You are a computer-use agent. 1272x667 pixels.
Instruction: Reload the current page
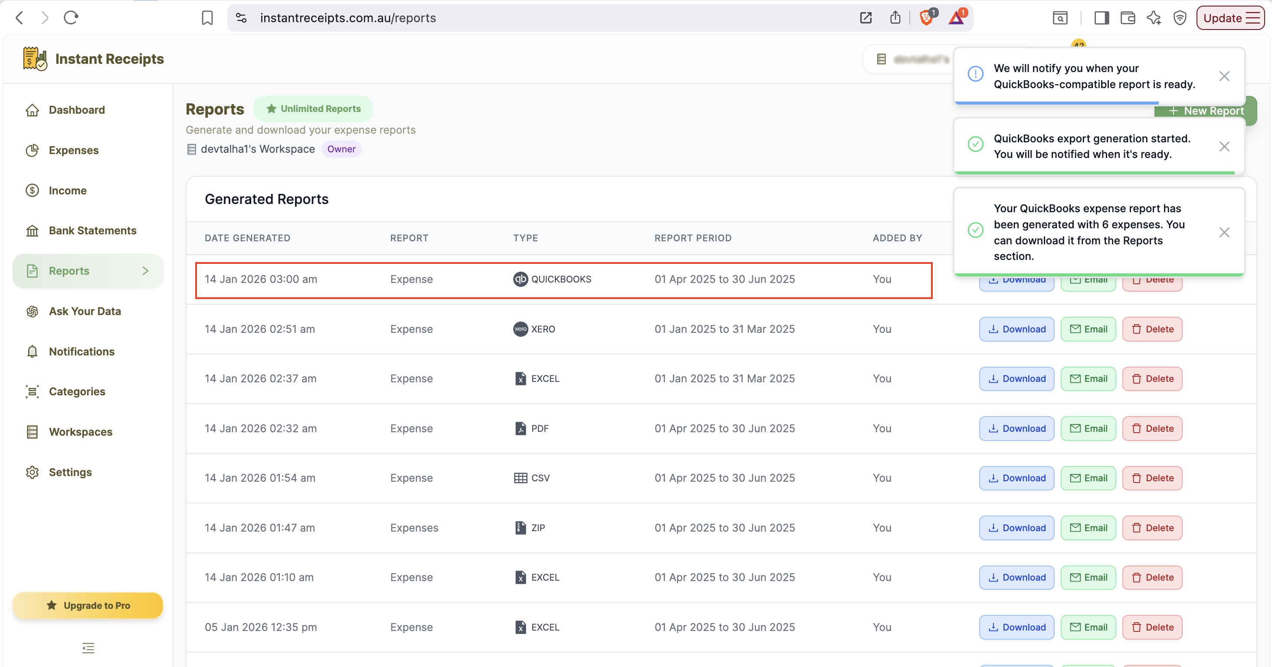(x=71, y=18)
